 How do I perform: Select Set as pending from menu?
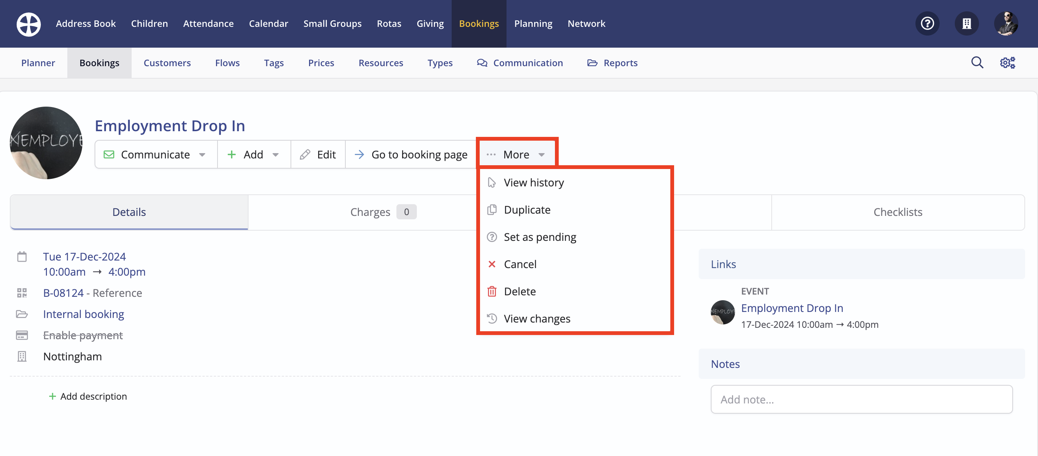point(539,237)
